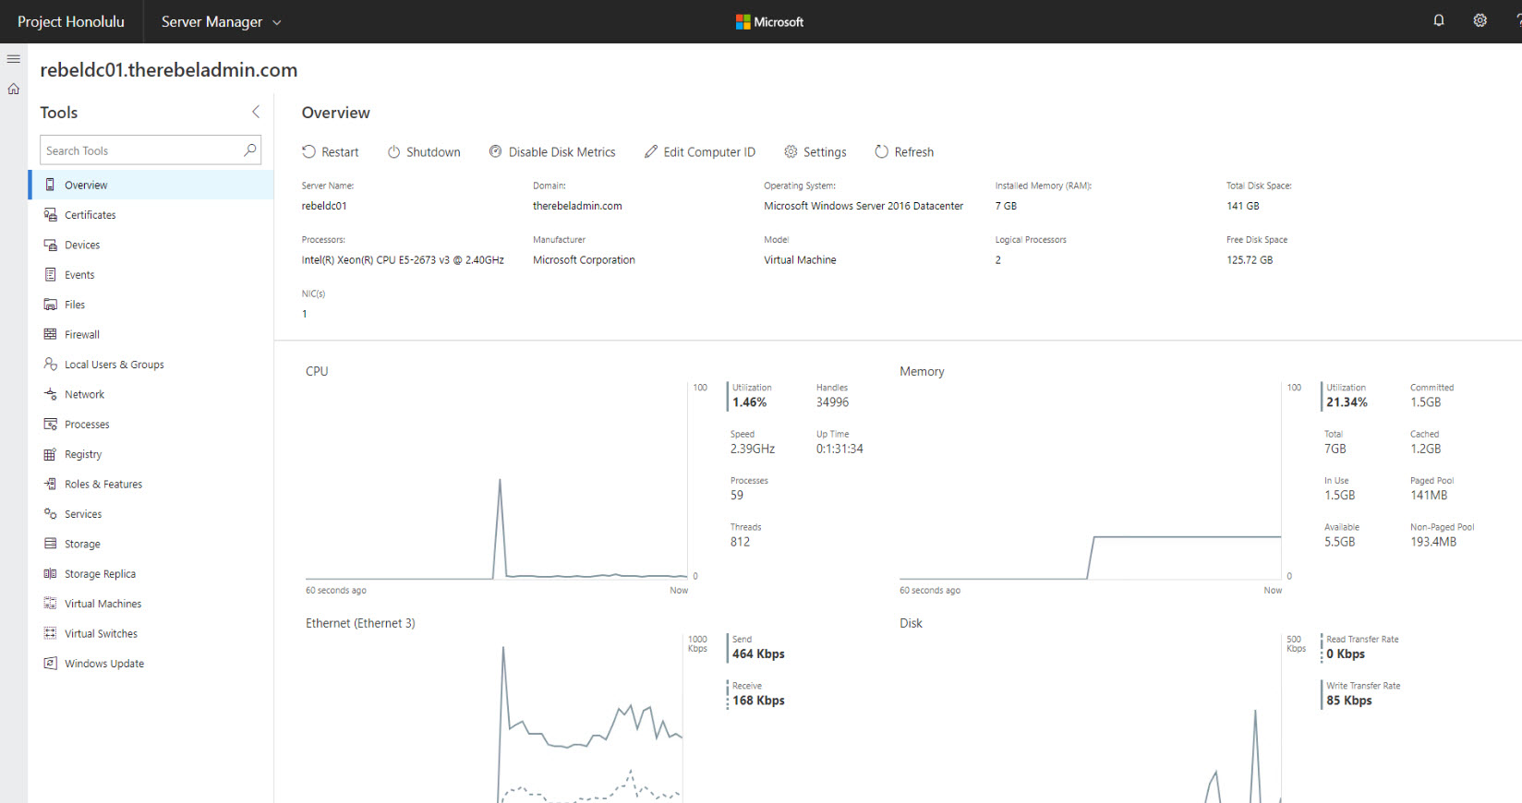Click Total Disk Space 141 GB
Screen dimensions: 1522x803
click(x=1243, y=206)
